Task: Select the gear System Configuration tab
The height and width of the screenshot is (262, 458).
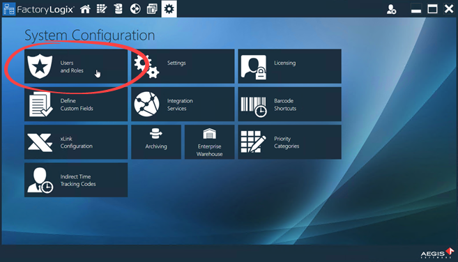Action: pos(169,9)
